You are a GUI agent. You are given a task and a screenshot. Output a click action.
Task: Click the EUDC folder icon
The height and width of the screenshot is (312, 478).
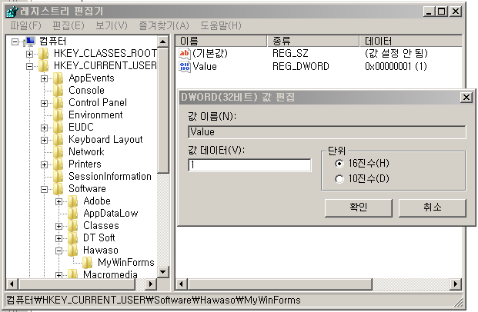58,128
